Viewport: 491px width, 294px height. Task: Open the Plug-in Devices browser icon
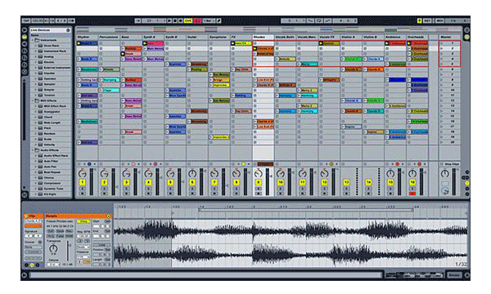coord(25,44)
